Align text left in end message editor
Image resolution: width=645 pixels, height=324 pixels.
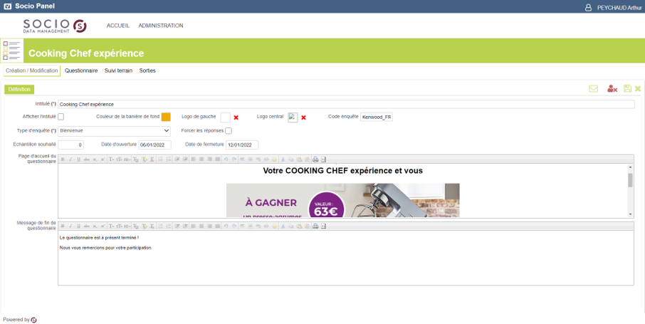point(193,226)
